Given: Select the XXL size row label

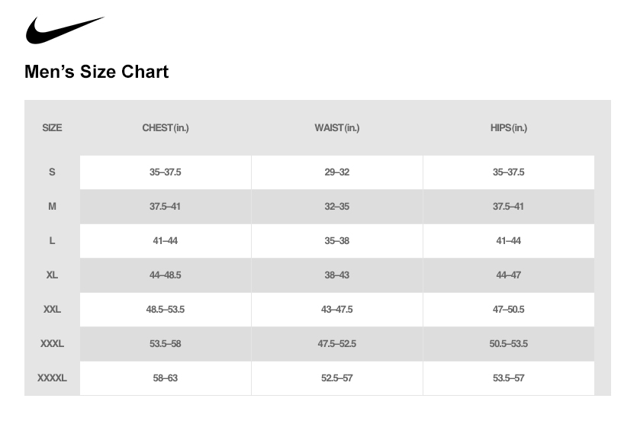Looking at the screenshot, I should click(52, 310).
